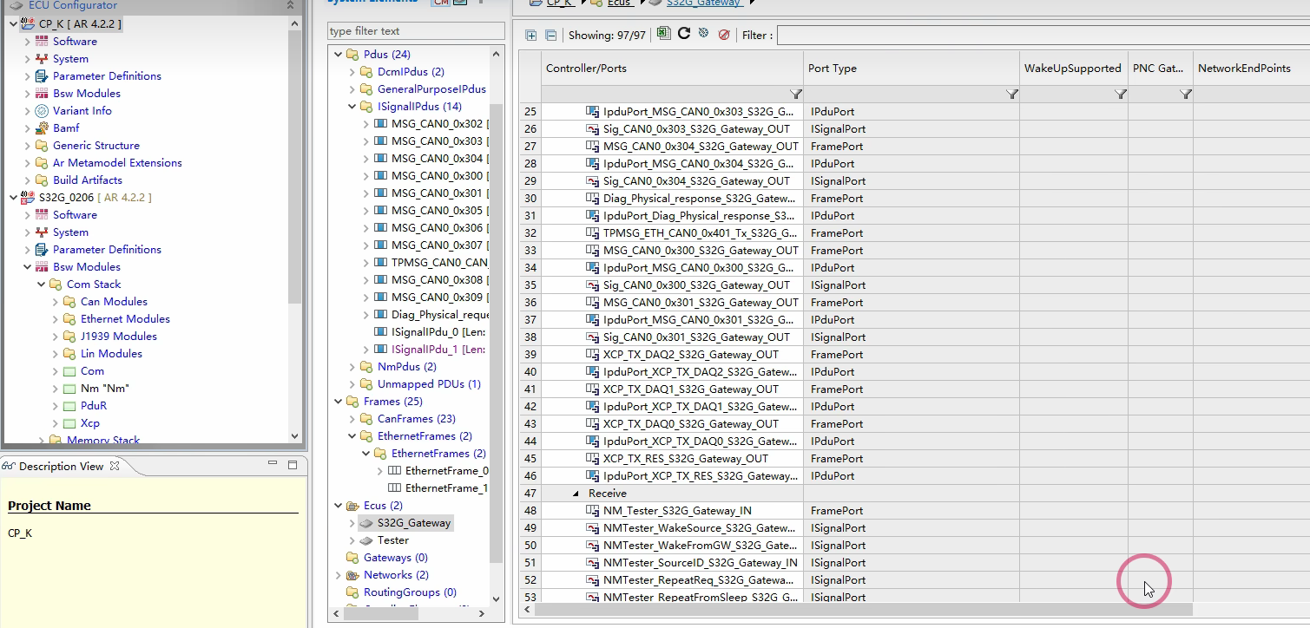
Task: Collapse the CP_K project node
Action: click(13, 24)
